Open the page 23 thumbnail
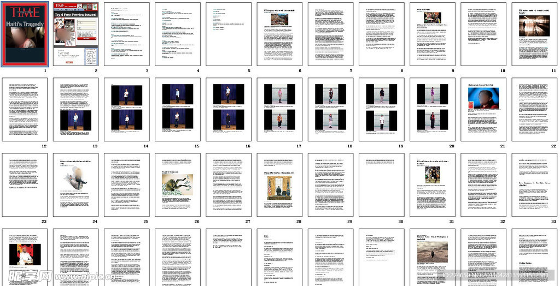The image size is (560, 286). [x=25, y=185]
